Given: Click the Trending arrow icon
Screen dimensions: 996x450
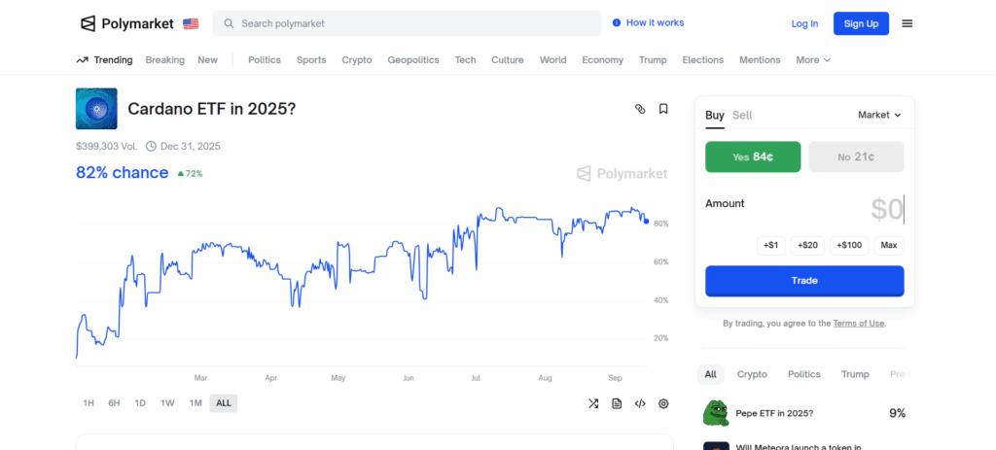Looking at the screenshot, I should coord(82,60).
